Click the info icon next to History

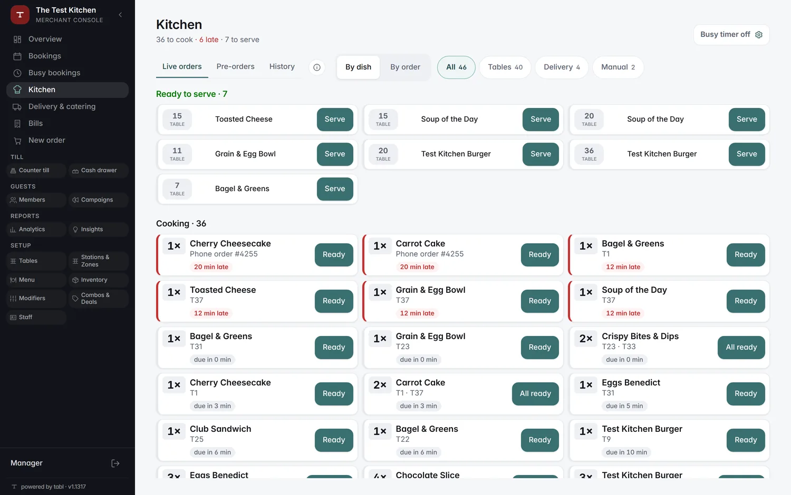pyautogui.click(x=317, y=67)
